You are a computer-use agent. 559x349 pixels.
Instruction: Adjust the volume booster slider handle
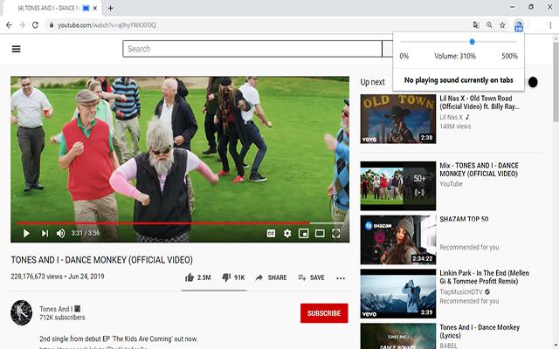[x=473, y=41]
